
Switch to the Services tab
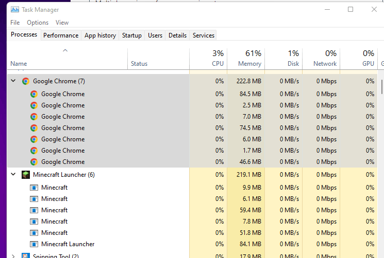point(204,35)
